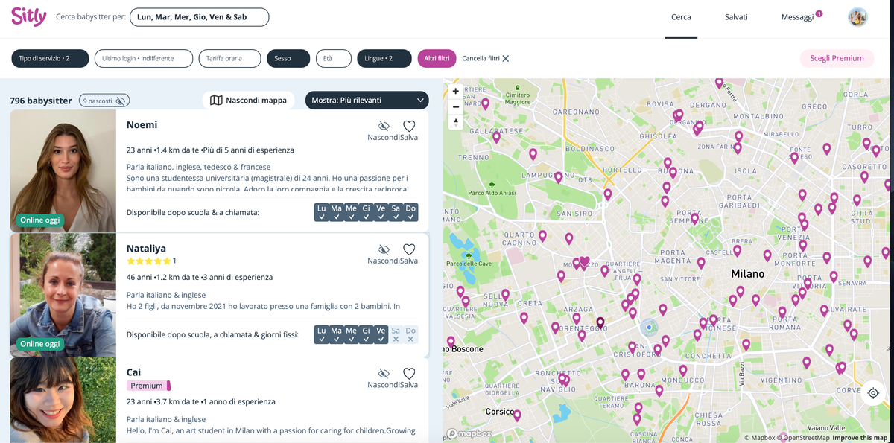Click Scegli Premium button
This screenshot has width=894, height=443.
pos(837,58)
